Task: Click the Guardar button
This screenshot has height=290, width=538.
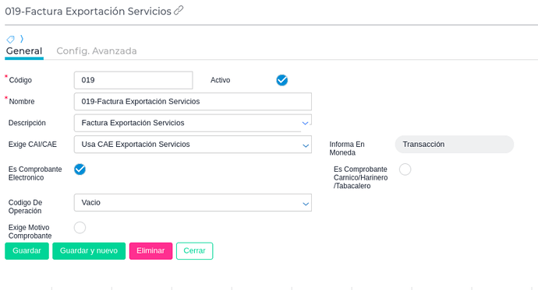Action: point(27,250)
